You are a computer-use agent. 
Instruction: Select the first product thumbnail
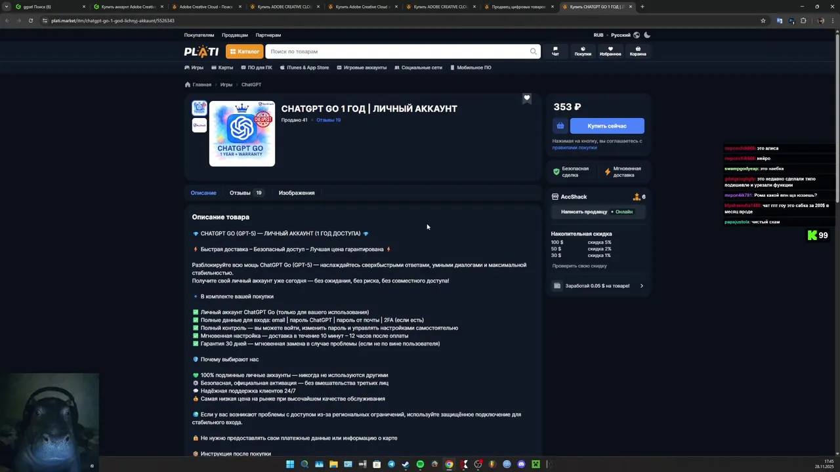[x=199, y=108]
